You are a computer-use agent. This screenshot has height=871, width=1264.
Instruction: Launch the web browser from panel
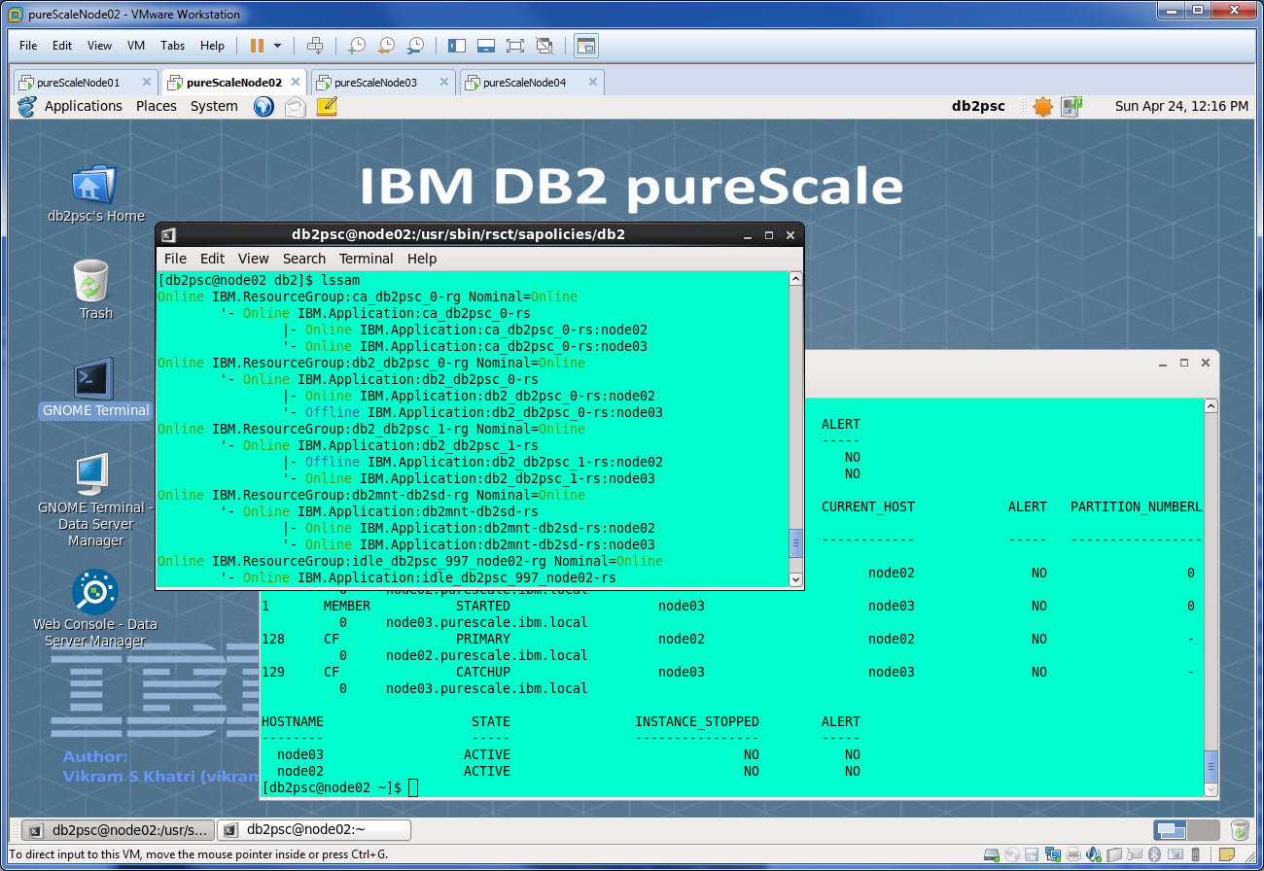point(263,107)
